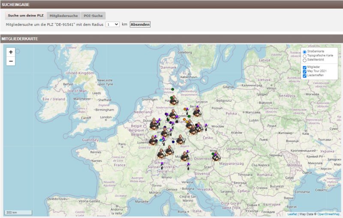Click the orange dot marker west of Berlin
Image resolution: width=343 pixels, height=218 pixels.
click(185, 109)
